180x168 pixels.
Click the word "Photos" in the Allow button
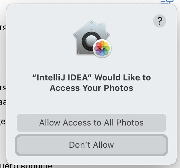coord(130,123)
